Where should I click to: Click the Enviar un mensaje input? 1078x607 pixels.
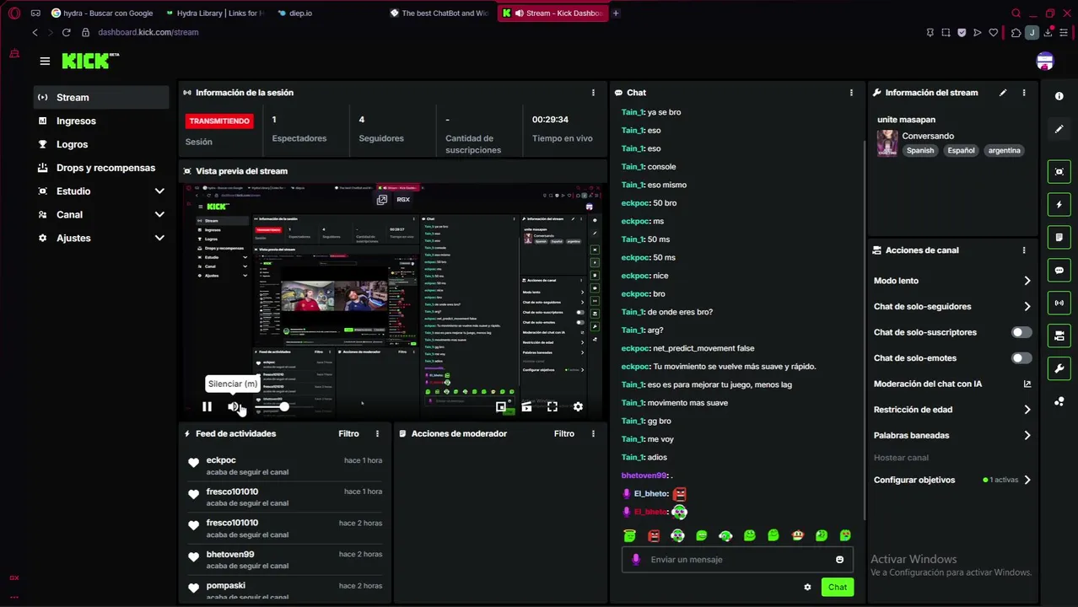(736, 560)
